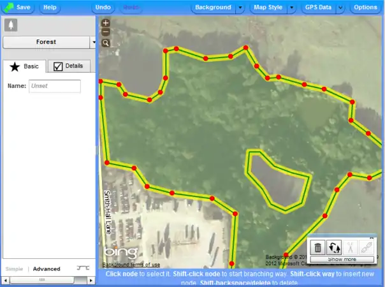The width and height of the screenshot is (385, 287).
Task: Open the Details tab
Action: point(68,66)
